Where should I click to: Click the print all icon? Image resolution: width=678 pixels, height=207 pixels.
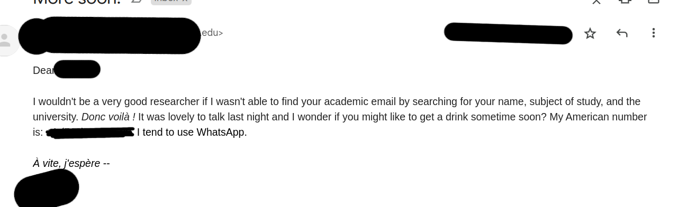tap(625, 1)
